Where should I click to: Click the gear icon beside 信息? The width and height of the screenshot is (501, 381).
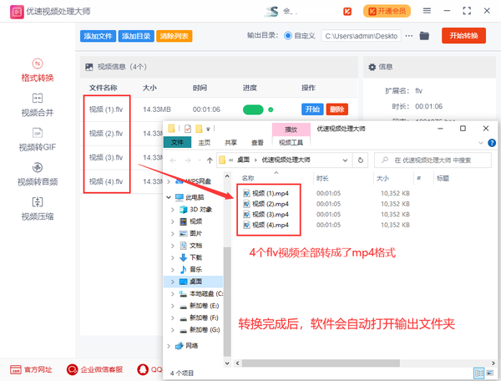tap(372, 67)
